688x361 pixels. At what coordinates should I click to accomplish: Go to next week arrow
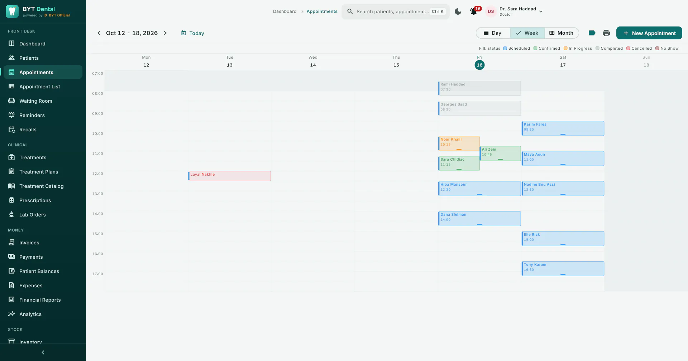[x=165, y=33]
